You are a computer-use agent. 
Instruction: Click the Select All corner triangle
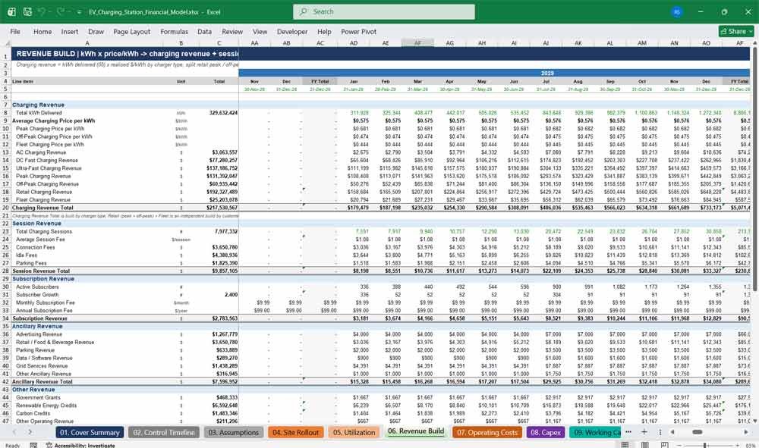(5, 43)
